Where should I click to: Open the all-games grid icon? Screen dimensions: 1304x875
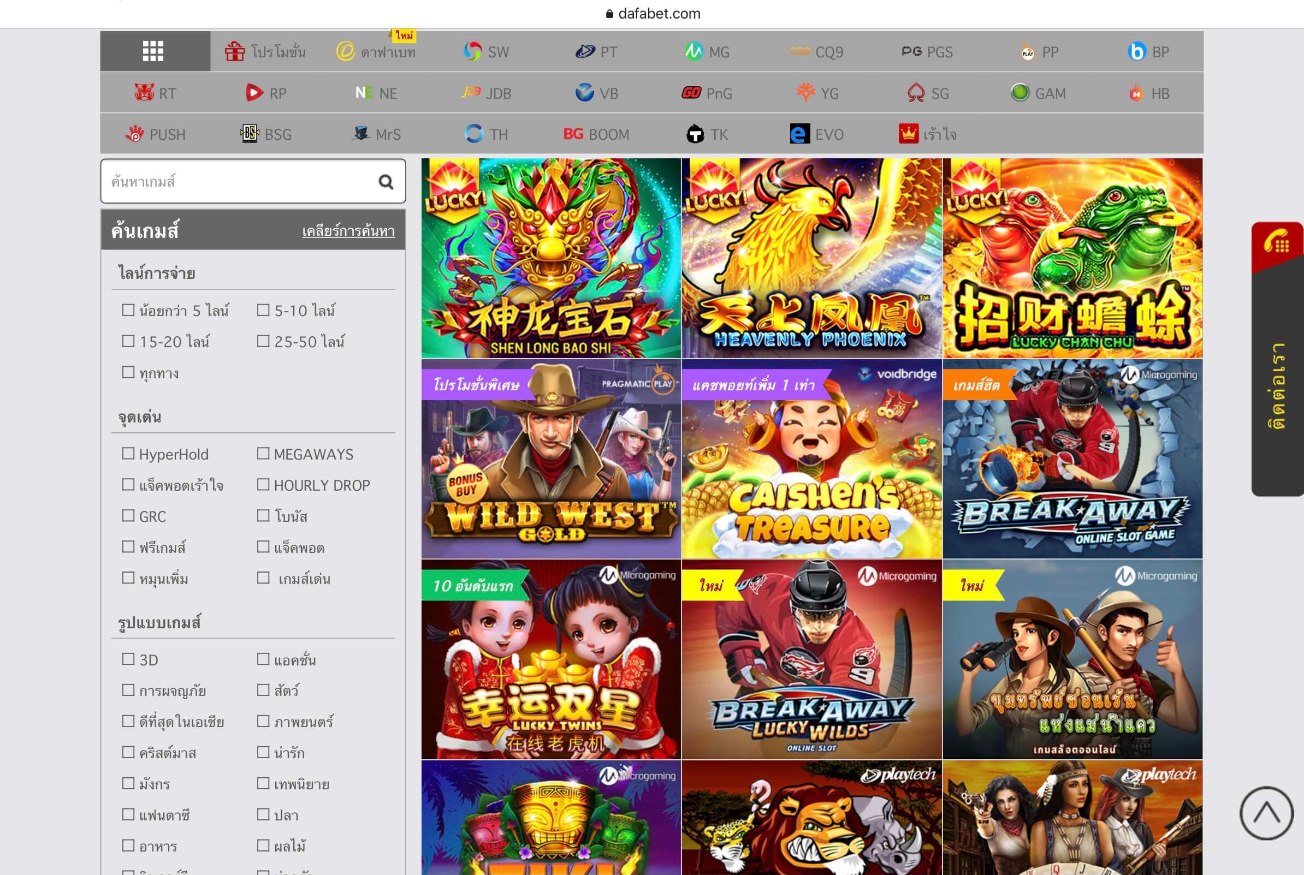(x=153, y=51)
